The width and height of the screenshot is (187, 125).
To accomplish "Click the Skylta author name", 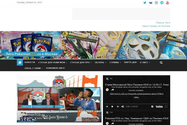I will pyautogui.click(x=39, y=118).
